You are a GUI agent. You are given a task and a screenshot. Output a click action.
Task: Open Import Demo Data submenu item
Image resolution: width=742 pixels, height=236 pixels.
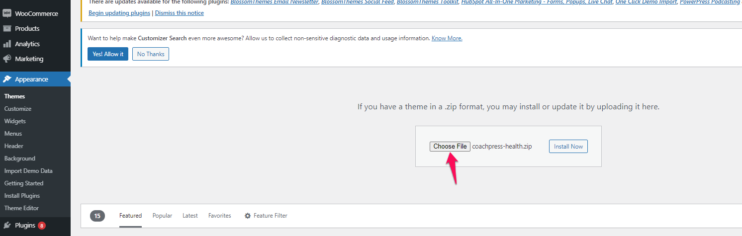coord(28,171)
